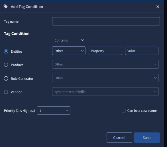
Task: Click the Contains dropdown chevron
Action: [x=82, y=40]
